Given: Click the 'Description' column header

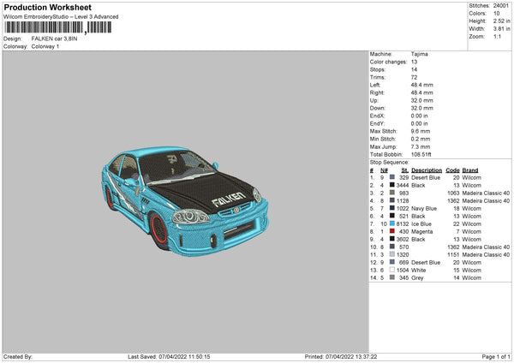Looking at the screenshot, I should click(x=427, y=170).
